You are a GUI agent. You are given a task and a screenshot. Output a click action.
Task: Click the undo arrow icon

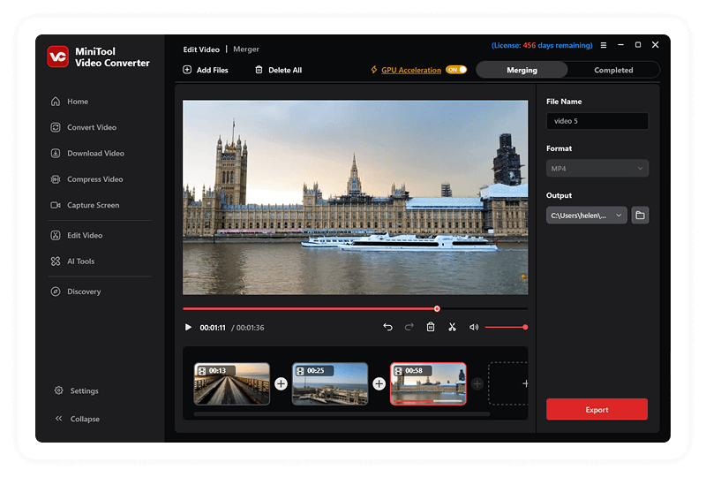[387, 328]
